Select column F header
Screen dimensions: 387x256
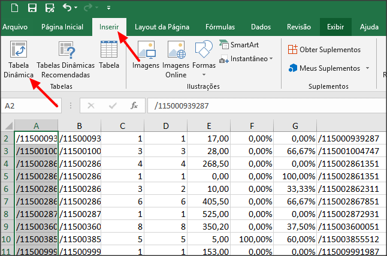click(252, 126)
